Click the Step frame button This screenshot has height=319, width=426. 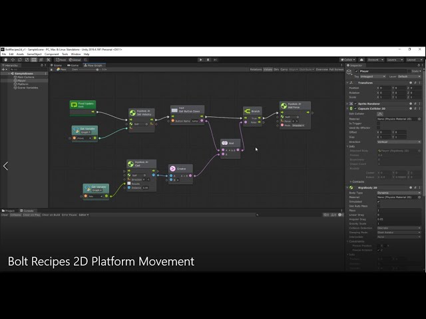tap(215, 60)
